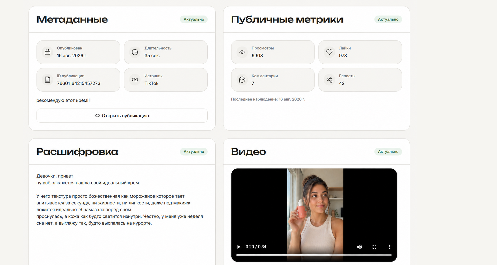Click the video time '0:20 / 0:34'

256,247
